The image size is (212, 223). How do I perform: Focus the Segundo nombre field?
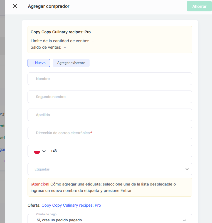[110, 97]
